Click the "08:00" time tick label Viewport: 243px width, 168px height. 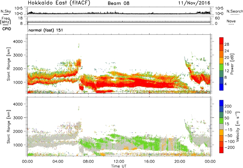88,162
